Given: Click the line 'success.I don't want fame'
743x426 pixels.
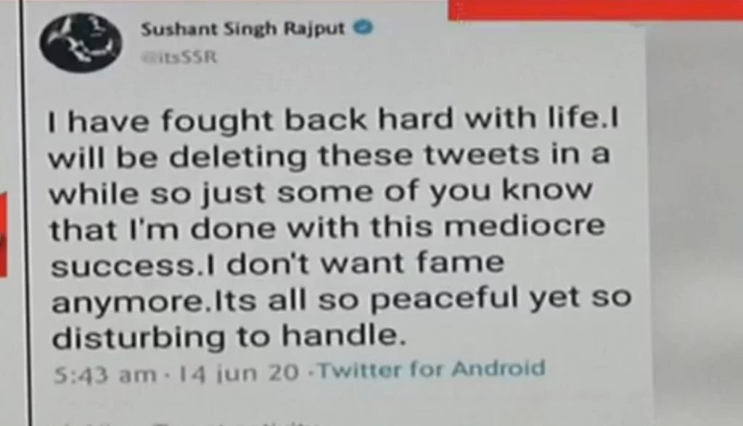Looking at the screenshot, I should click(x=278, y=263).
